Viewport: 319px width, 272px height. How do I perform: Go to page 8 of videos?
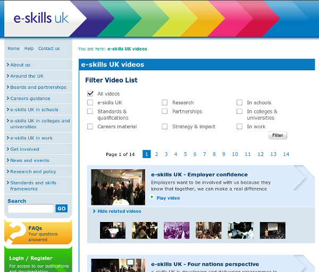pyautogui.click(x=214, y=154)
